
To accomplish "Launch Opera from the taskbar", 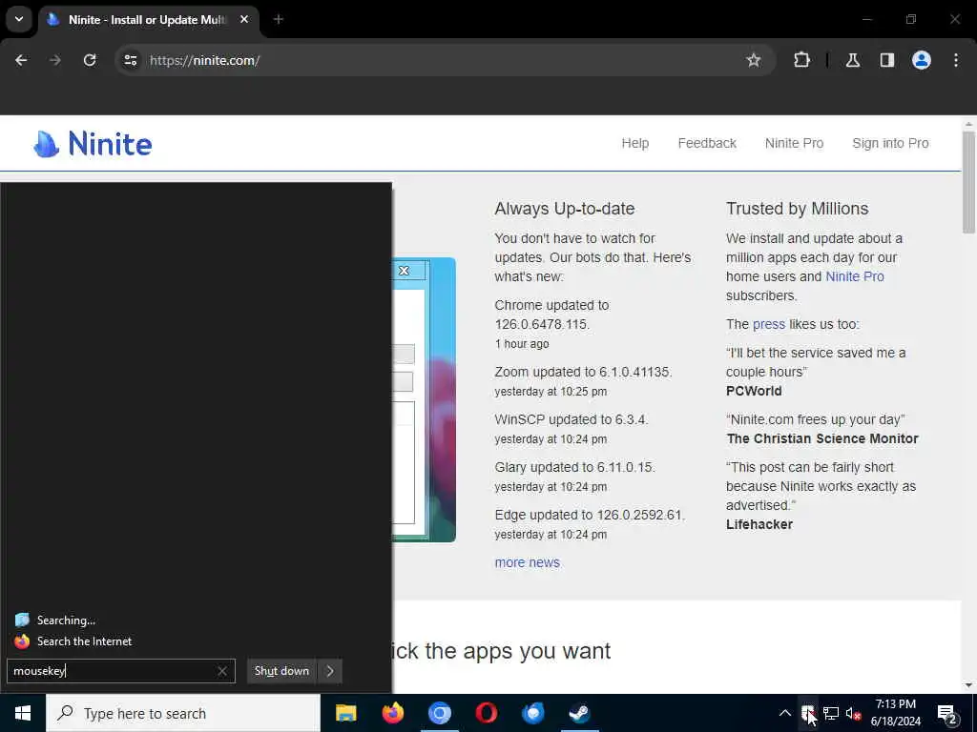I will (x=486, y=713).
